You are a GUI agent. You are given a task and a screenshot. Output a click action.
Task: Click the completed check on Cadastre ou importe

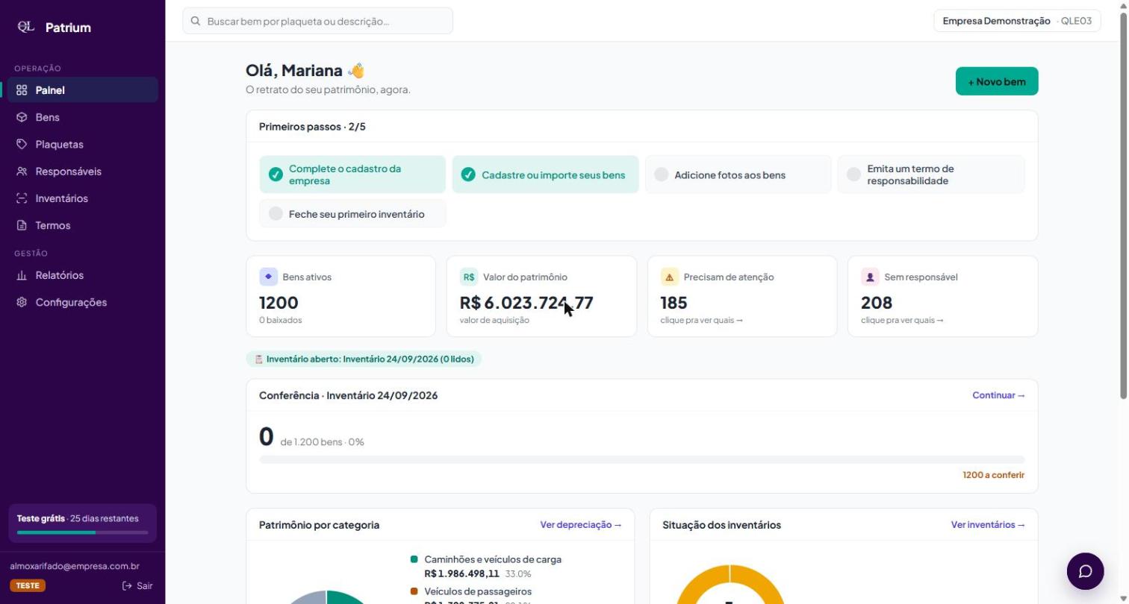click(x=468, y=174)
